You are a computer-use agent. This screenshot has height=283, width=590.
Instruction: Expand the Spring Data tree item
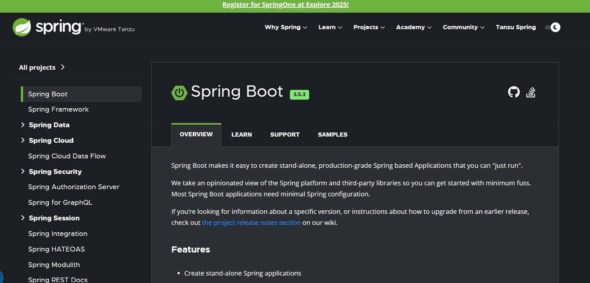click(23, 125)
